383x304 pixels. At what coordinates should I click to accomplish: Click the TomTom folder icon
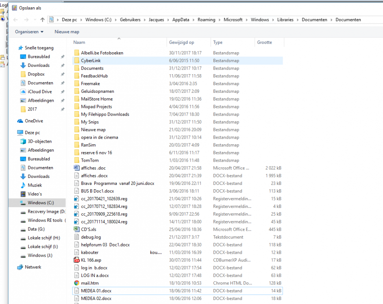point(77,160)
